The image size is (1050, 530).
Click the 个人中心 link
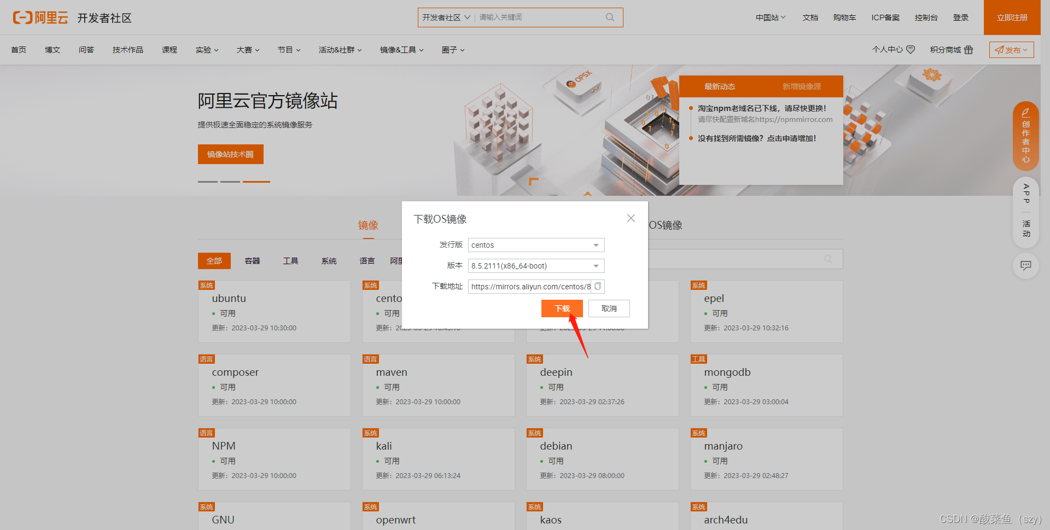893,50
